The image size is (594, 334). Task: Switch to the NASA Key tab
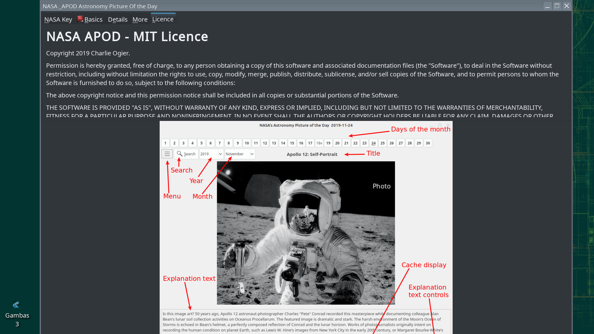[58, 19]
